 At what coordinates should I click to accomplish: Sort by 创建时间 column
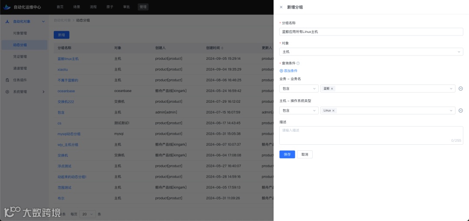222,48
